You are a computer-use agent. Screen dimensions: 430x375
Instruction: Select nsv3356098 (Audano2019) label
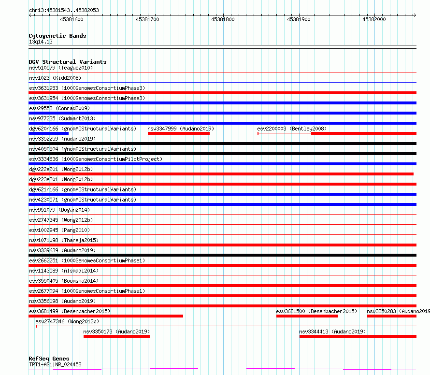[62, 301]
